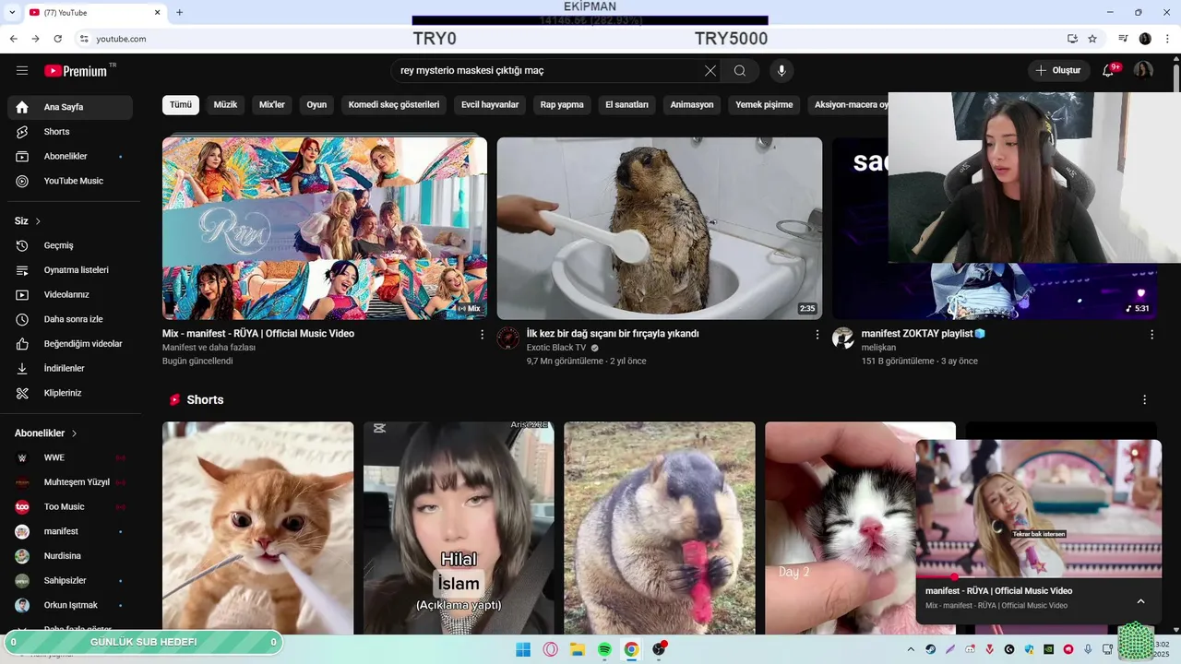1181x664 pixels.
Task: Select Komedi skeç gösterileri chip
Action: click(x=394, y=105)
